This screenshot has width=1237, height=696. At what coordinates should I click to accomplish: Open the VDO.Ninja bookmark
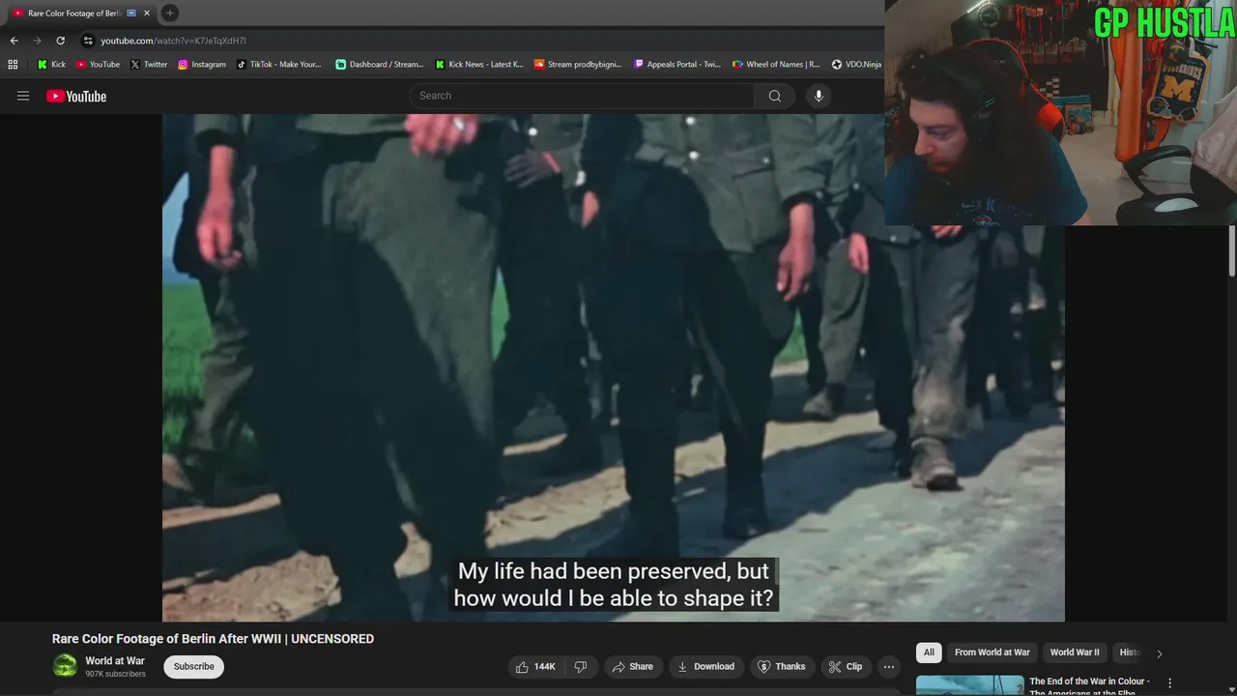pyautogui.click(x=856, y=65)
